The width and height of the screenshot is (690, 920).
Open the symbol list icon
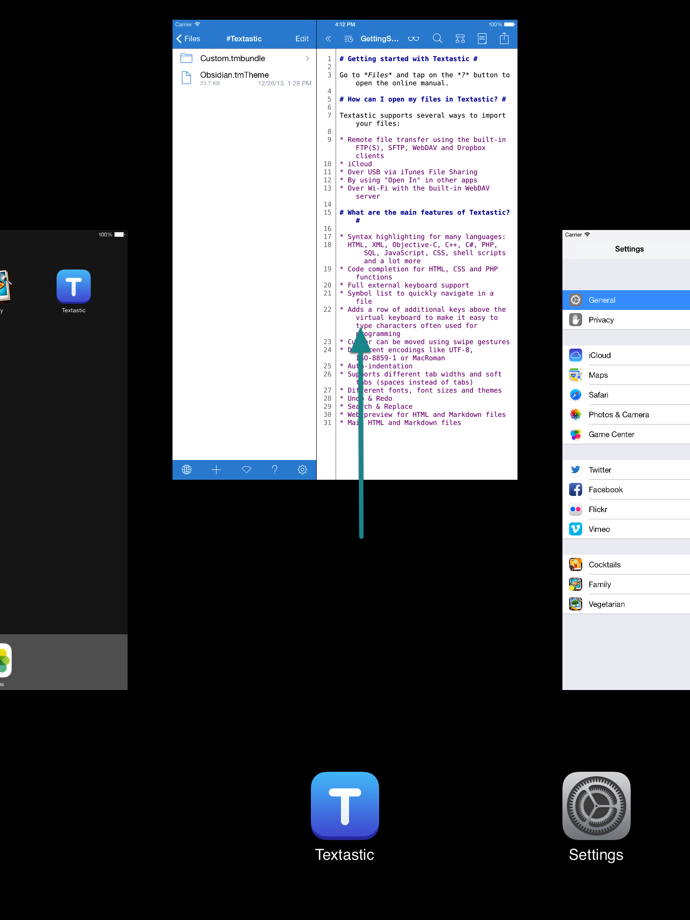460,39
